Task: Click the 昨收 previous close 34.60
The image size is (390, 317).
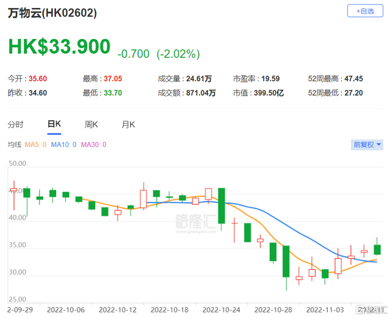Action: pos(38,93)
